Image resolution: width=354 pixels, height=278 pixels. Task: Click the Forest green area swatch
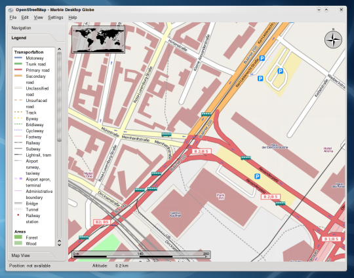(18, 237)
